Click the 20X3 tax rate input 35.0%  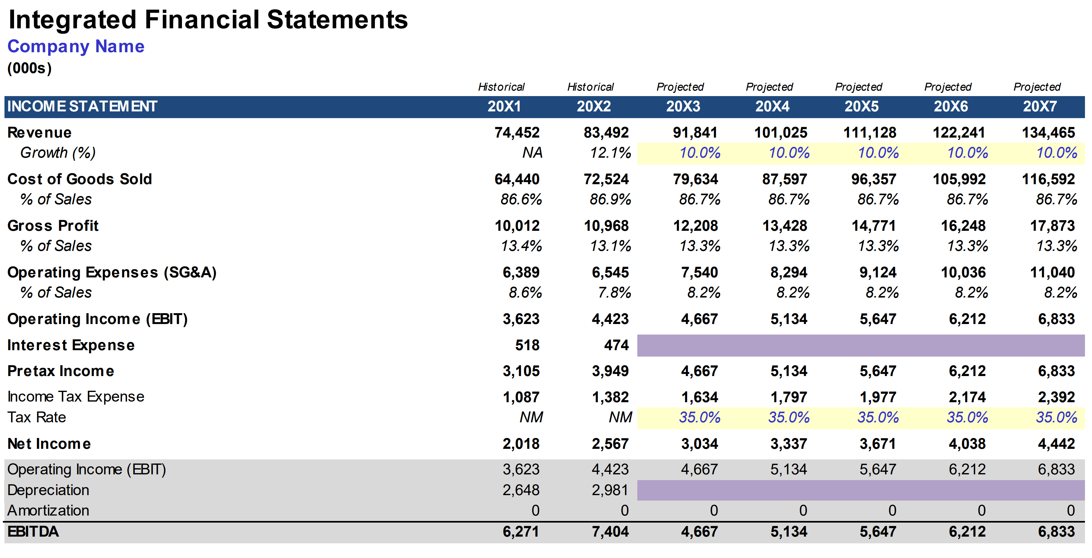[x=700, y=418]
